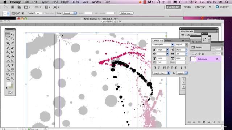Click the vertical scale 100% field
The image size is (232, 130).
(x=162, y=58)
